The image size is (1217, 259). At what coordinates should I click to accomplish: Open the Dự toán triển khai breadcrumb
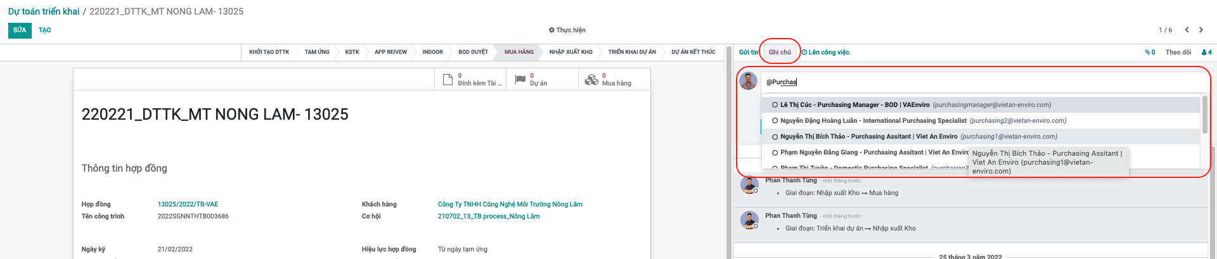44,11
